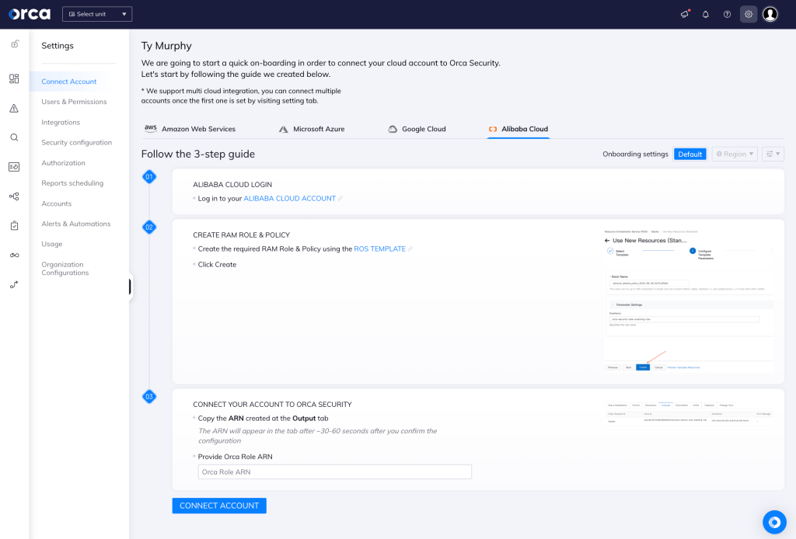The width and height of the screenshot is (796, 539).
Task: Click the 'Provide Orca Role ARN' label
Action: coord(235,457)
